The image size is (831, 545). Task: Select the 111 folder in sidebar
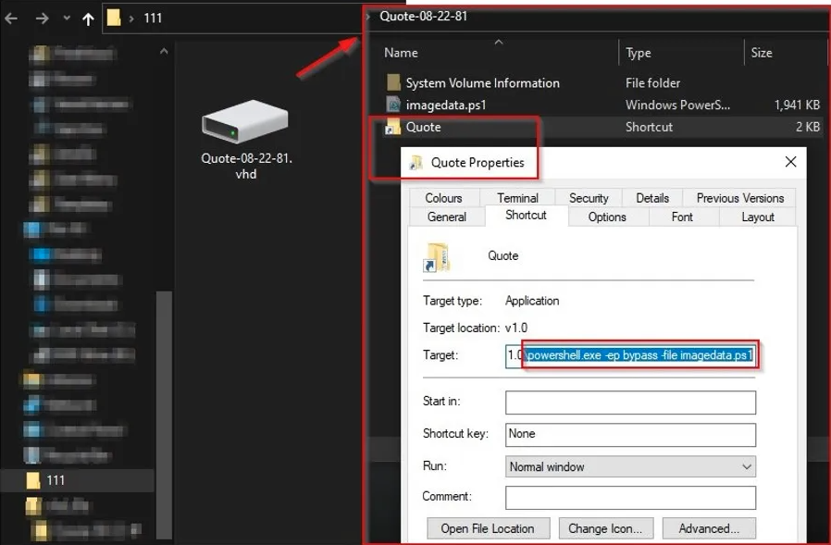pos(56,480)
